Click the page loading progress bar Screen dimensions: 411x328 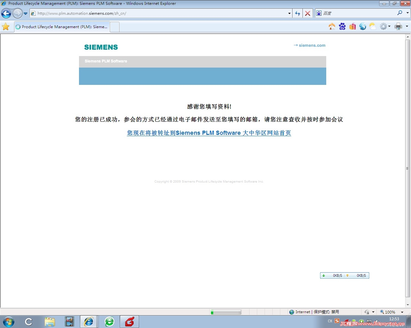coord(226,312)
